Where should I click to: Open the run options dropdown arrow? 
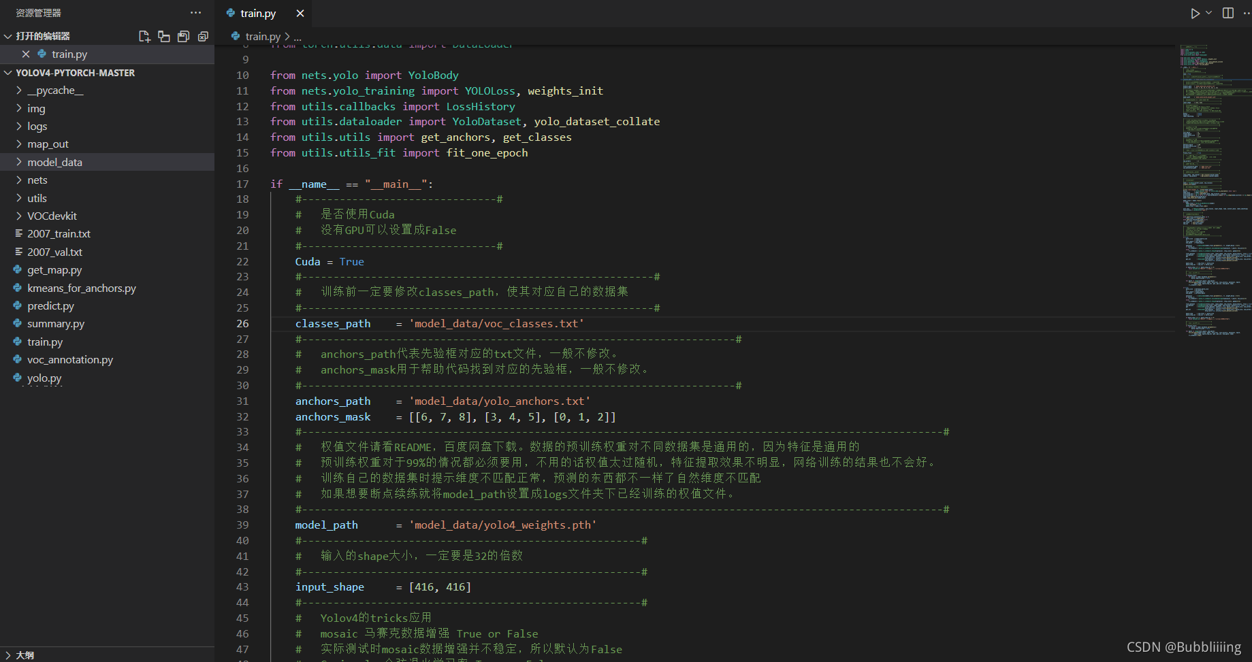point(1209,13)
